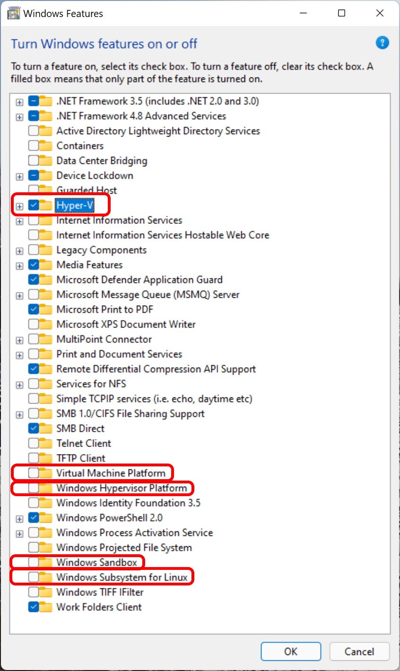Expand the Windows PowerShell 2.0 node
Image resolution: width=400 pixels, height=671 pixels.
pos(19,518)
